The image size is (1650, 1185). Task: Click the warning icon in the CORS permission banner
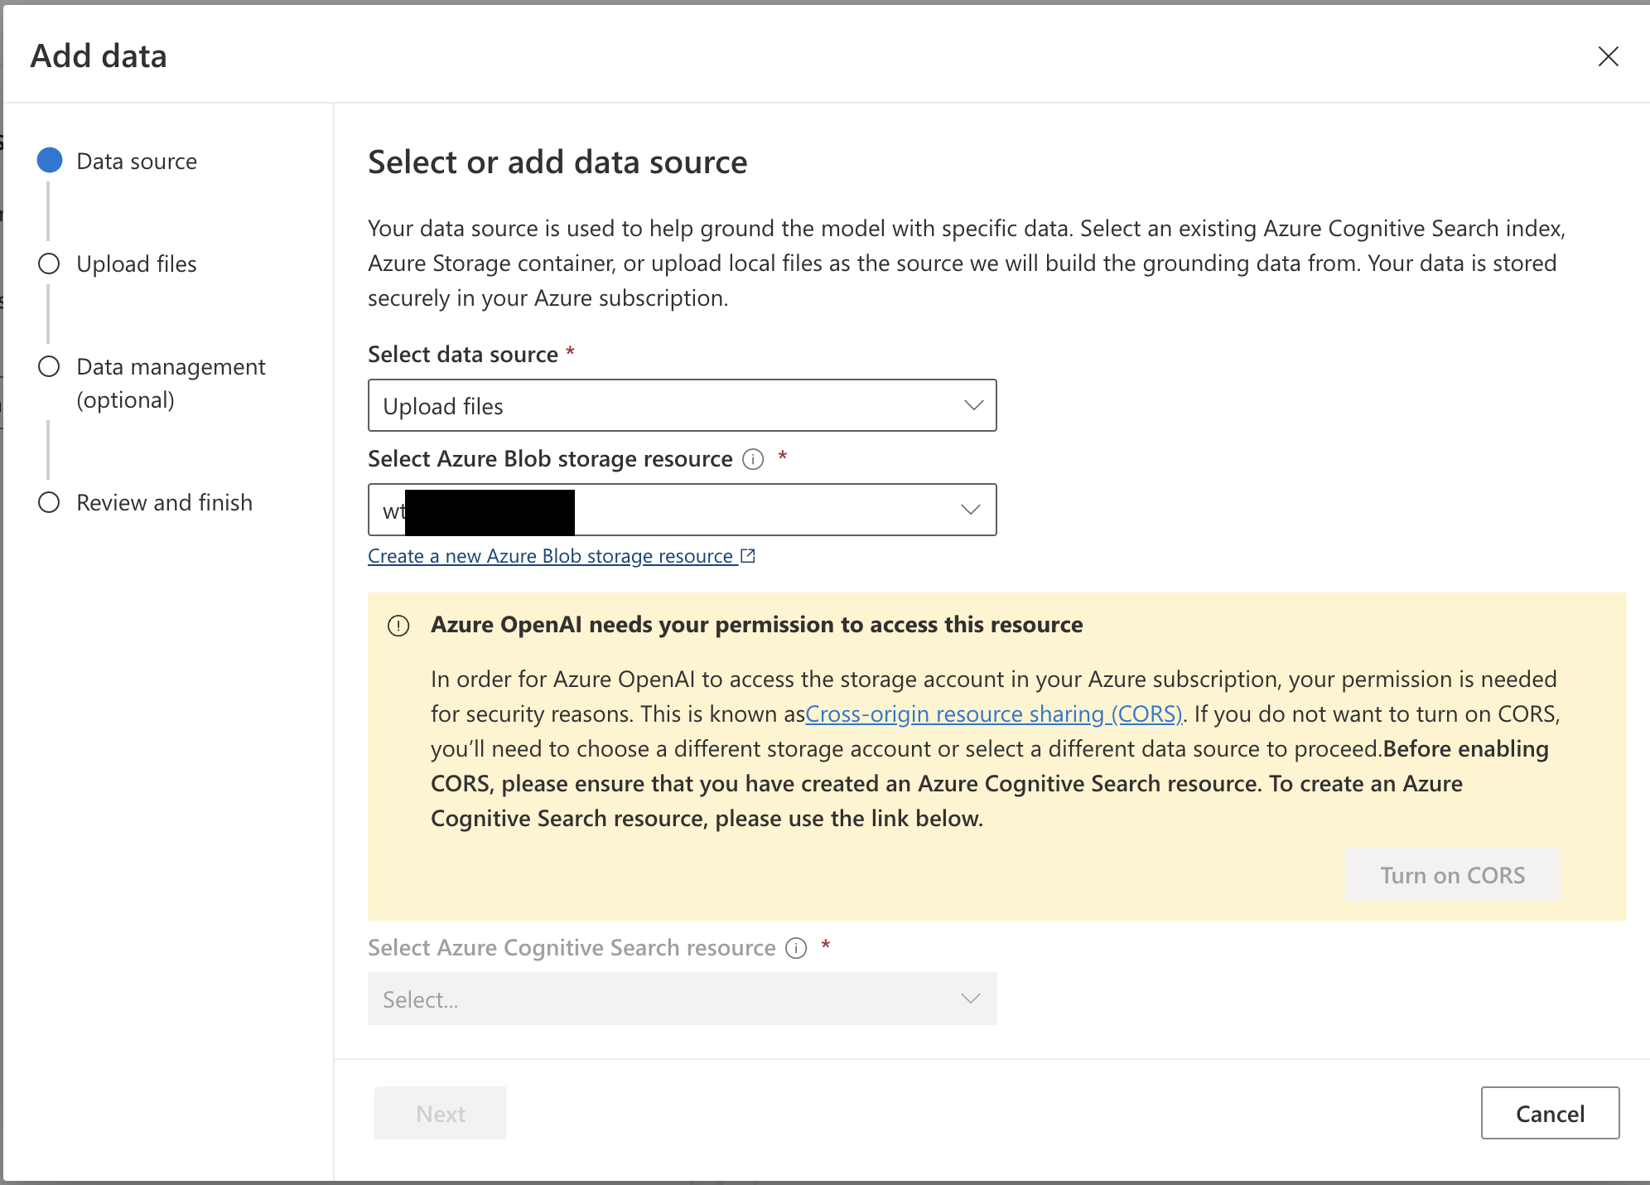pyautogui.click(x=399, y=626)
